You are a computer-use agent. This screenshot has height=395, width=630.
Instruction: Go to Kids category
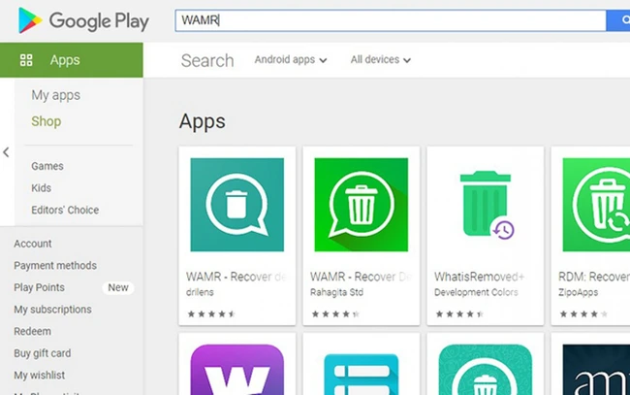(x=41, y=188)
